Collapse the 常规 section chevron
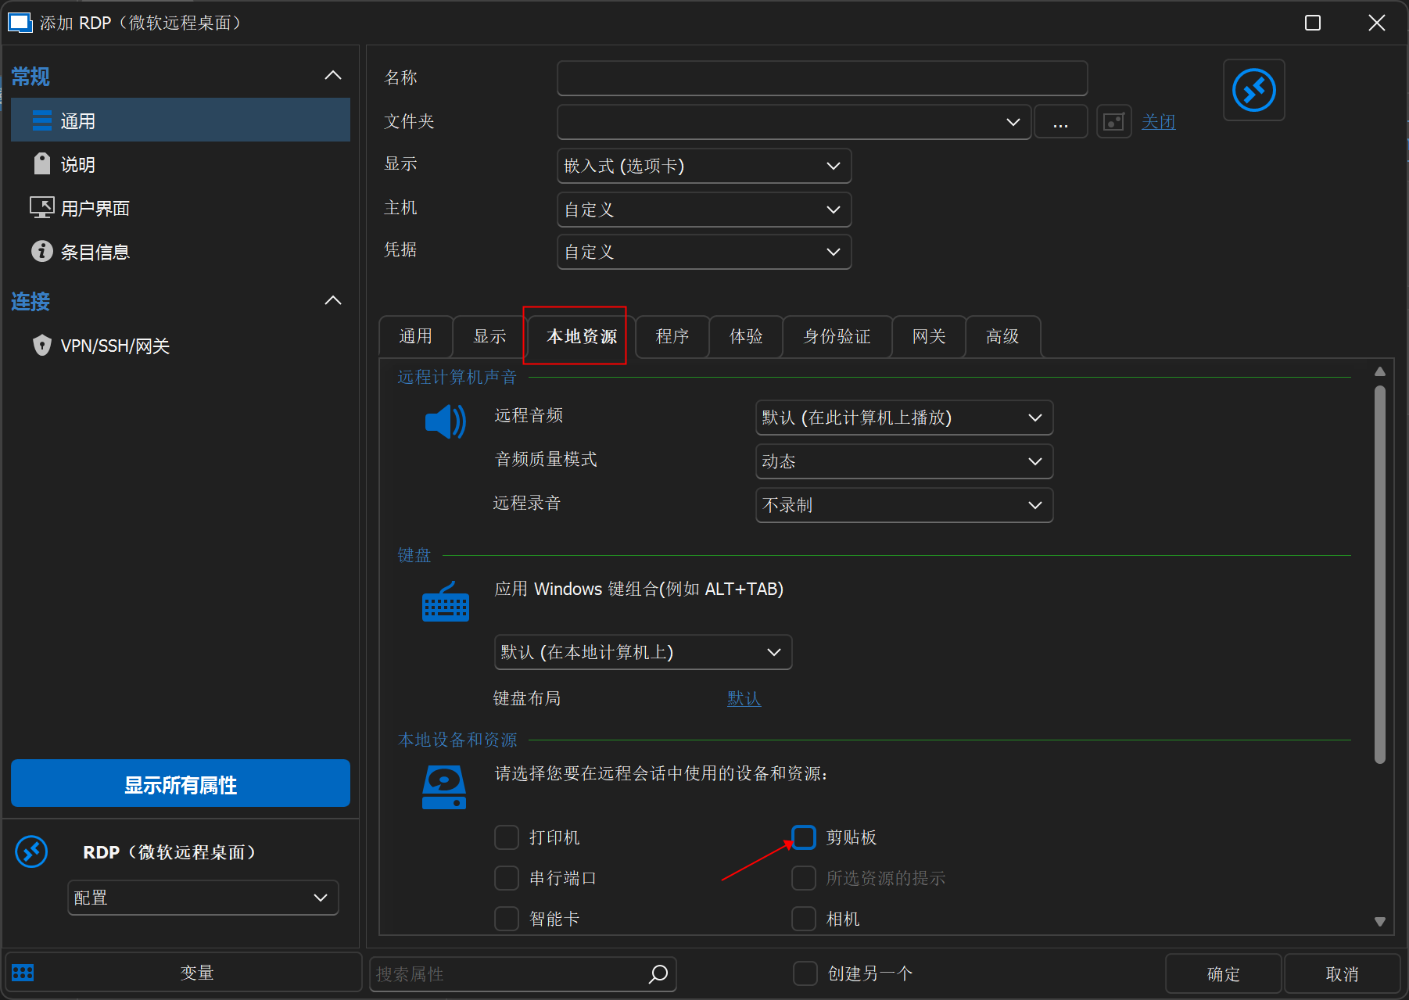This screenshot has height=1000, width=1409. click(x=333, y=76)
